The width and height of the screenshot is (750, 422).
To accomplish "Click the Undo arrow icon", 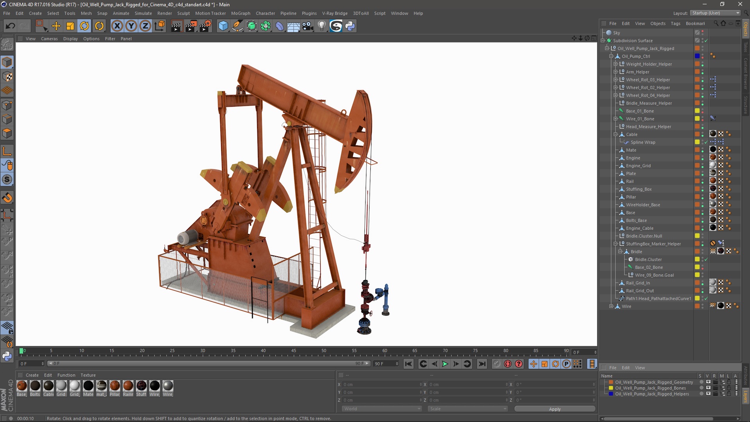I will (x=11, y=26).
